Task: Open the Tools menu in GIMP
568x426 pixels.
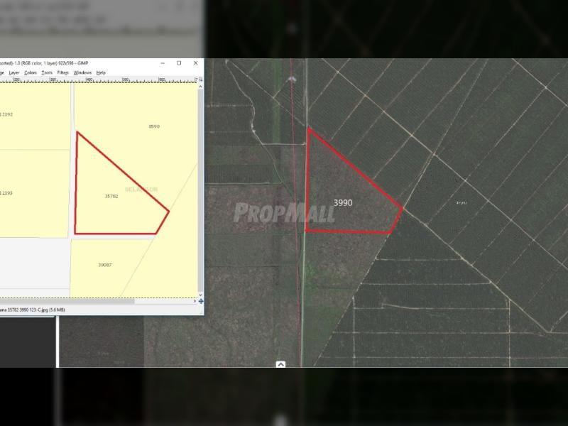Action: coord(47,72)
